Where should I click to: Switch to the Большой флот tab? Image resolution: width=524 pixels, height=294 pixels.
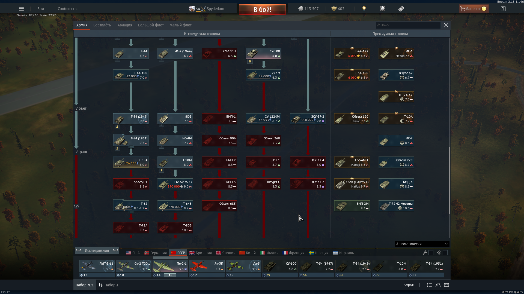click(151, 25)
